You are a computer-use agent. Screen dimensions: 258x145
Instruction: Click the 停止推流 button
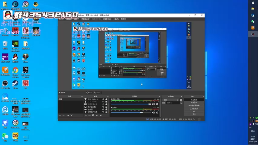click(x=194, y=100)
